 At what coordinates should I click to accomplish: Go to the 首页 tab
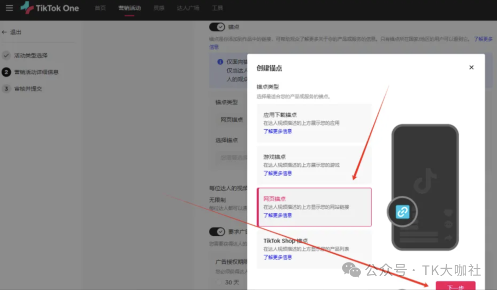(100, 8)
